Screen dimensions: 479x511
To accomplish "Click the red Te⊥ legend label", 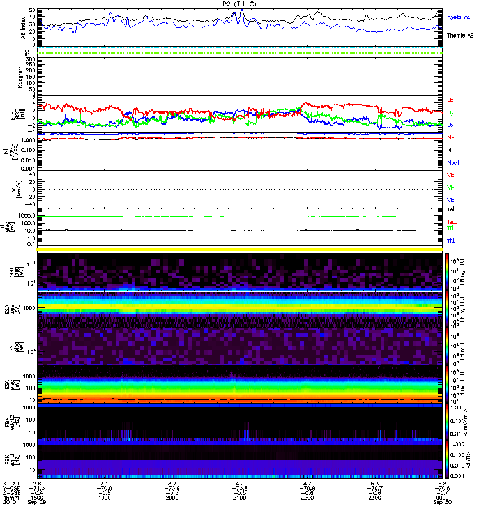I will tap(452, 222).
